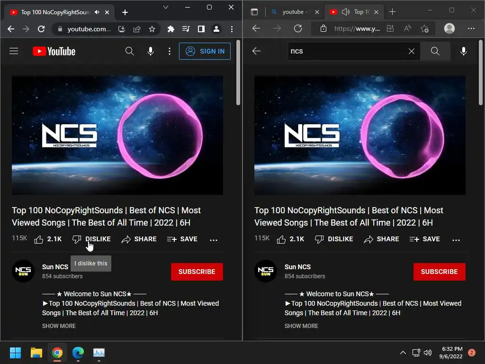The height and width of the screenshot is (364, 485).
Task: Open Chrome tab search chevron
Action: click(166, 7)
